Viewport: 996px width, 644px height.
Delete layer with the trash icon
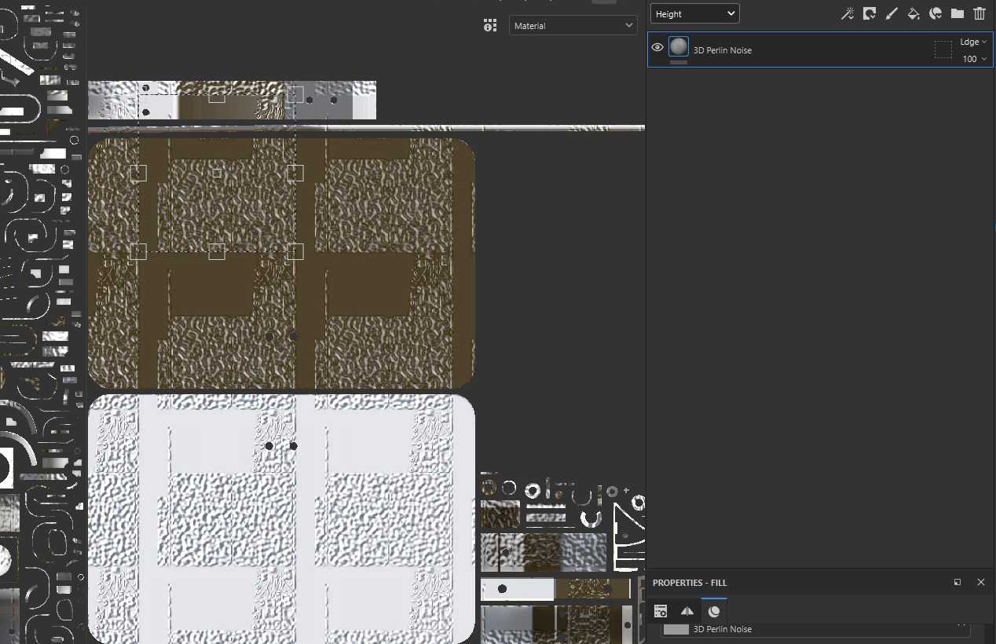[x=980, y=13]
